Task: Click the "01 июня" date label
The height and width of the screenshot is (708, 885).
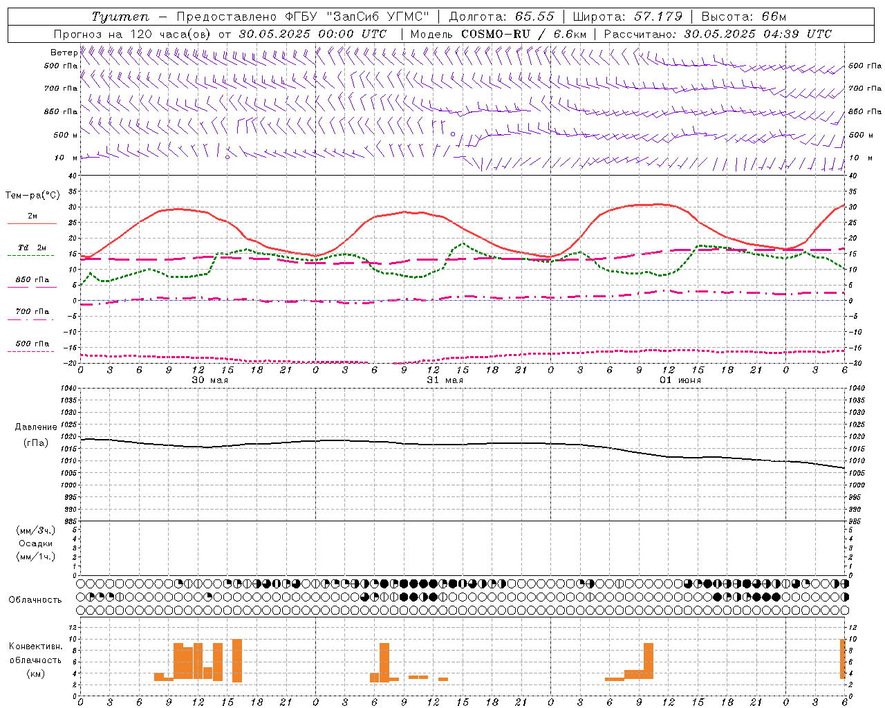Action: click(x=680, y=380)
